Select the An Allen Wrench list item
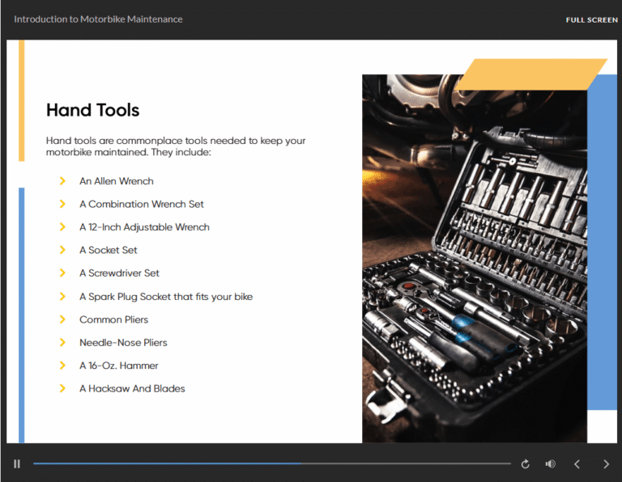The width and height of the screenshot is (622, 482). tap(117, 181)
